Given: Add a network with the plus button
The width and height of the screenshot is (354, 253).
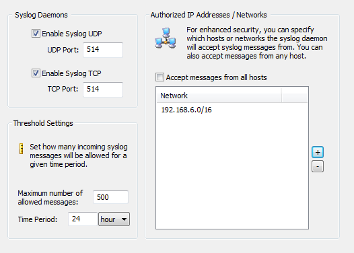Looking at the screenshot, I should [318, 152].
